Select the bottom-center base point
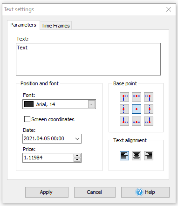 click(x=137, y=121)
